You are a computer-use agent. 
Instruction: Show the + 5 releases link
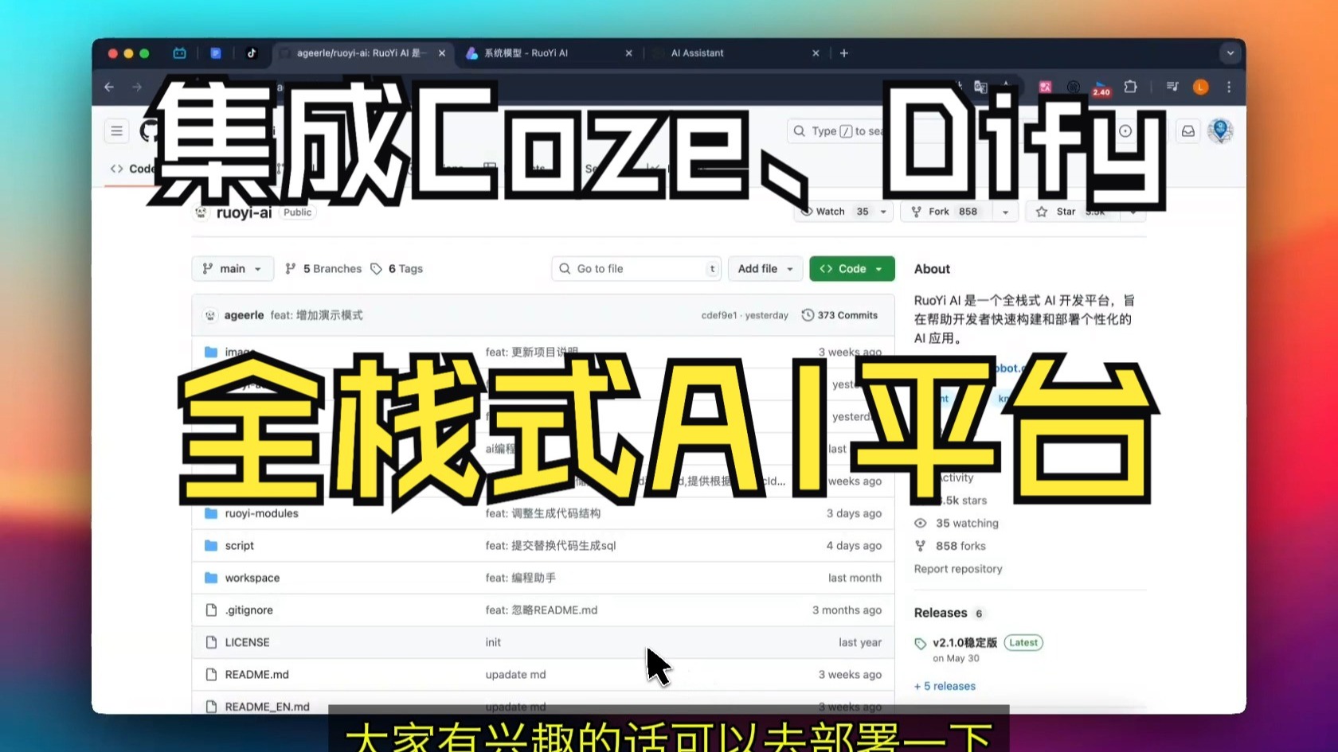[x=945, y=686]
